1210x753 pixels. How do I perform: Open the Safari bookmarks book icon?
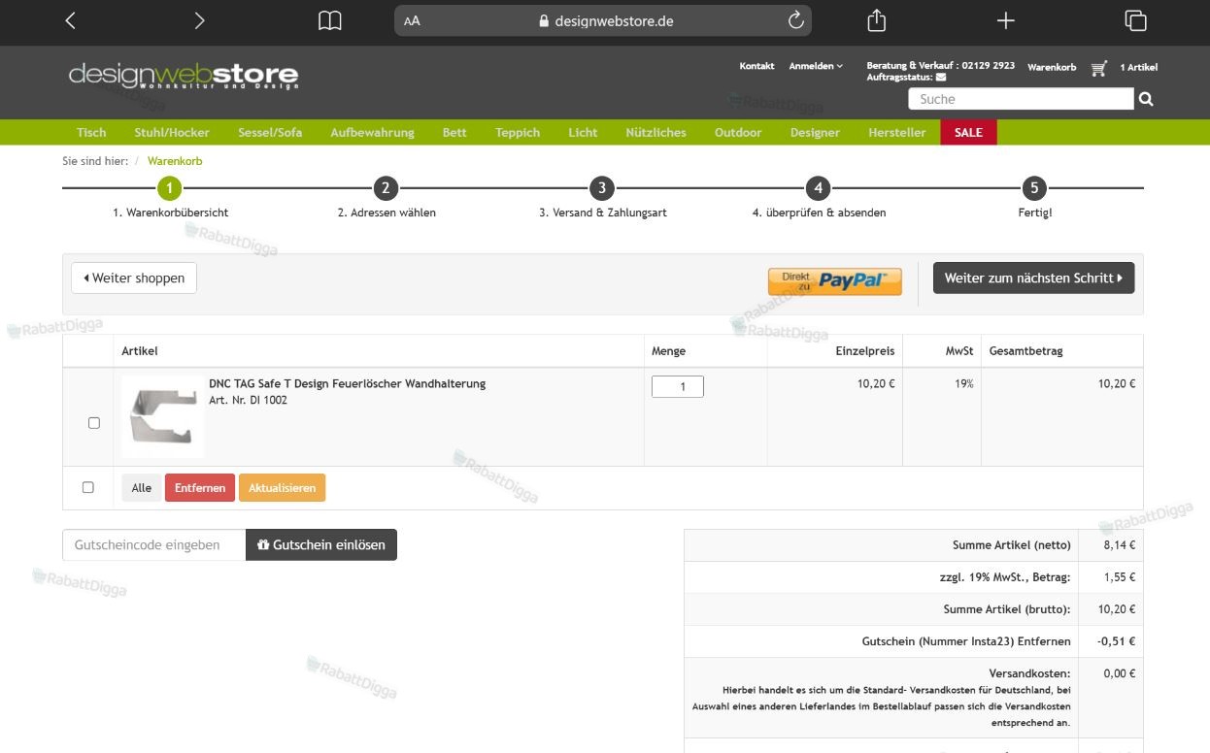pos(330,20)
